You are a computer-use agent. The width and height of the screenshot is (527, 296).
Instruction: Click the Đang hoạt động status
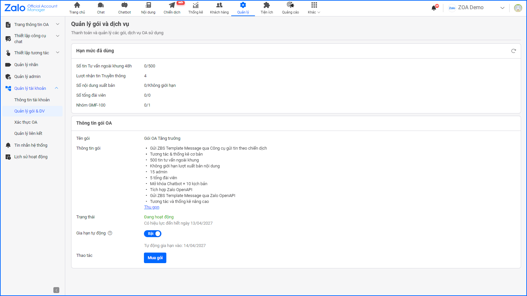(x=159, y=217)
